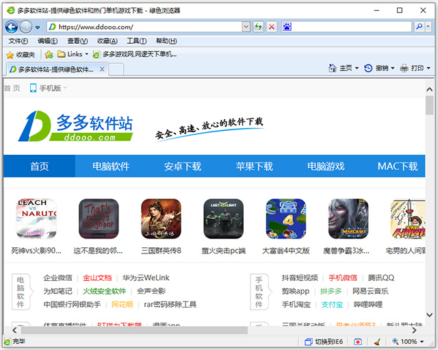Click the magnifier Search button
Image resolution: width=438 pixels, height=350 pixels.
[419, 27]
